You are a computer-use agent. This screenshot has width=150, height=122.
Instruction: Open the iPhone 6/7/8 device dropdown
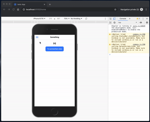tap(39, 19)
